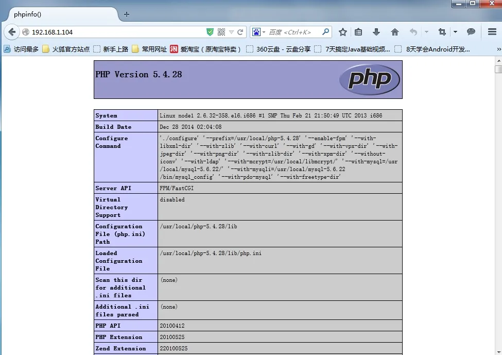Open the chat speech bubble icon

471,32
